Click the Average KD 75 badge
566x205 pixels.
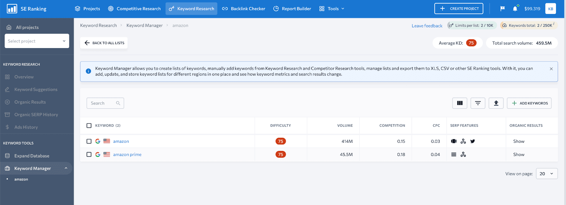[x=471, y=43]
